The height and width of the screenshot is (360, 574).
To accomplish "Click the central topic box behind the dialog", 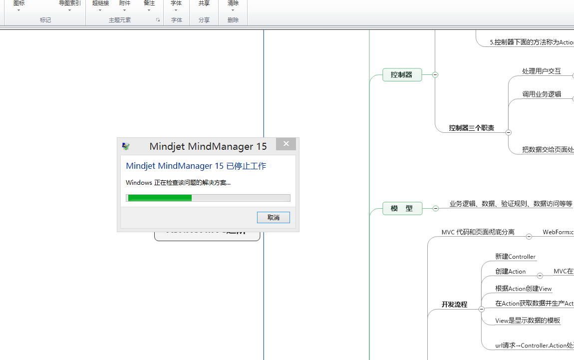I will click(207, 236).
